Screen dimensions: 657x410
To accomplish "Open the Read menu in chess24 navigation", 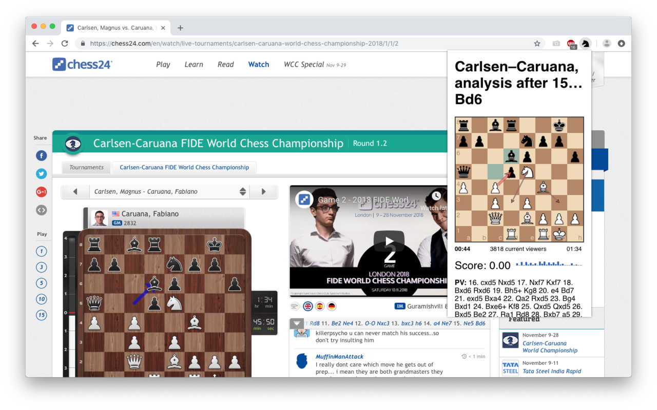I will (225, 65).
